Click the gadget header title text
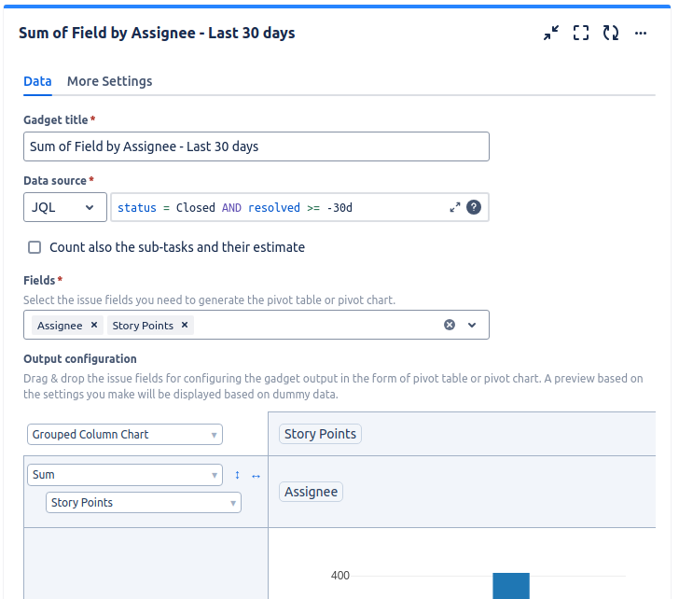 [157, 33]
